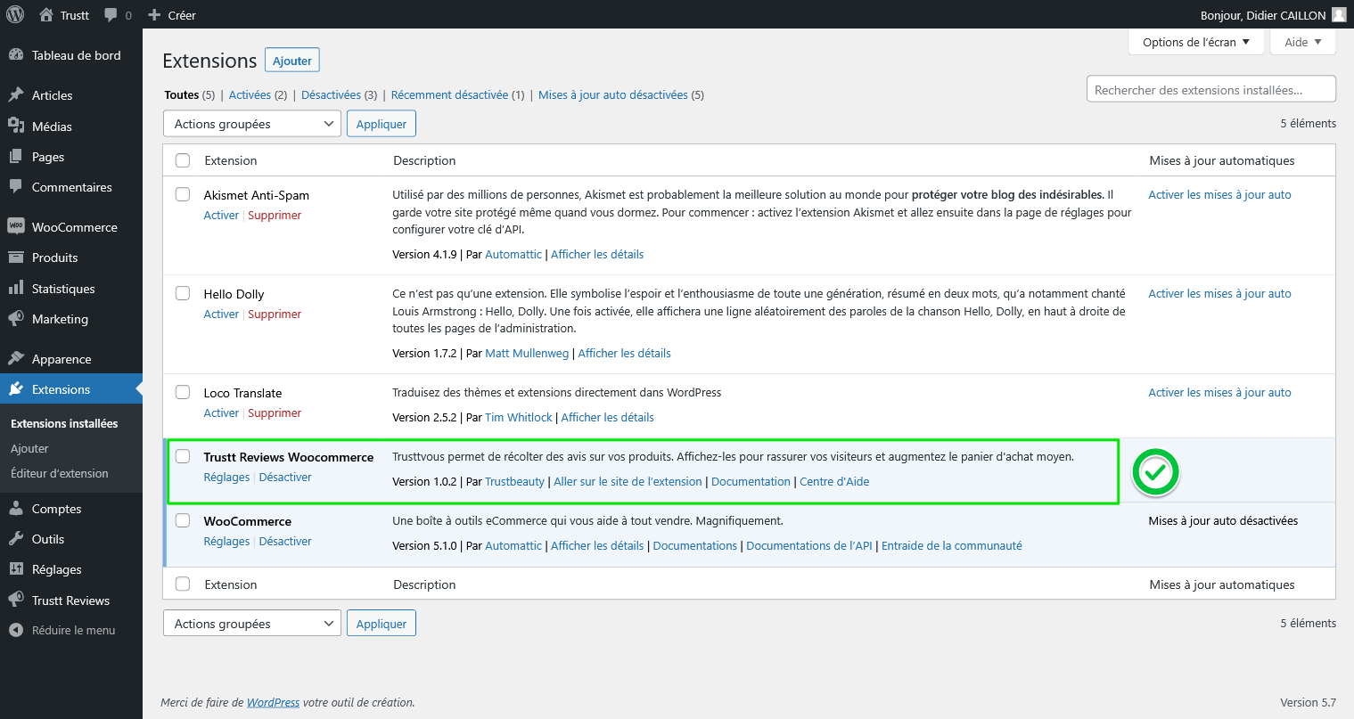Filter by Activées extensions
The height and width of the screenshot is (719, 1354).
250,94
